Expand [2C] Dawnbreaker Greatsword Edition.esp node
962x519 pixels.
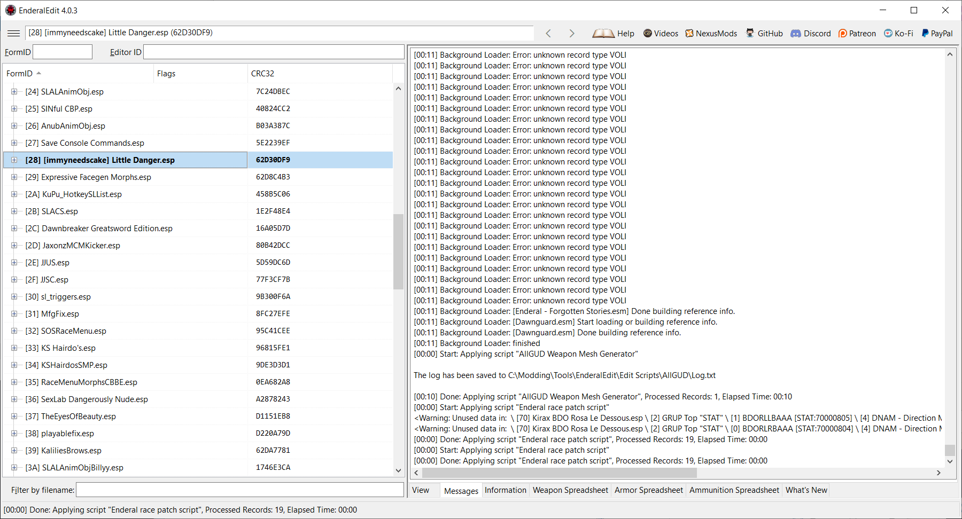[x=14, y=228]
